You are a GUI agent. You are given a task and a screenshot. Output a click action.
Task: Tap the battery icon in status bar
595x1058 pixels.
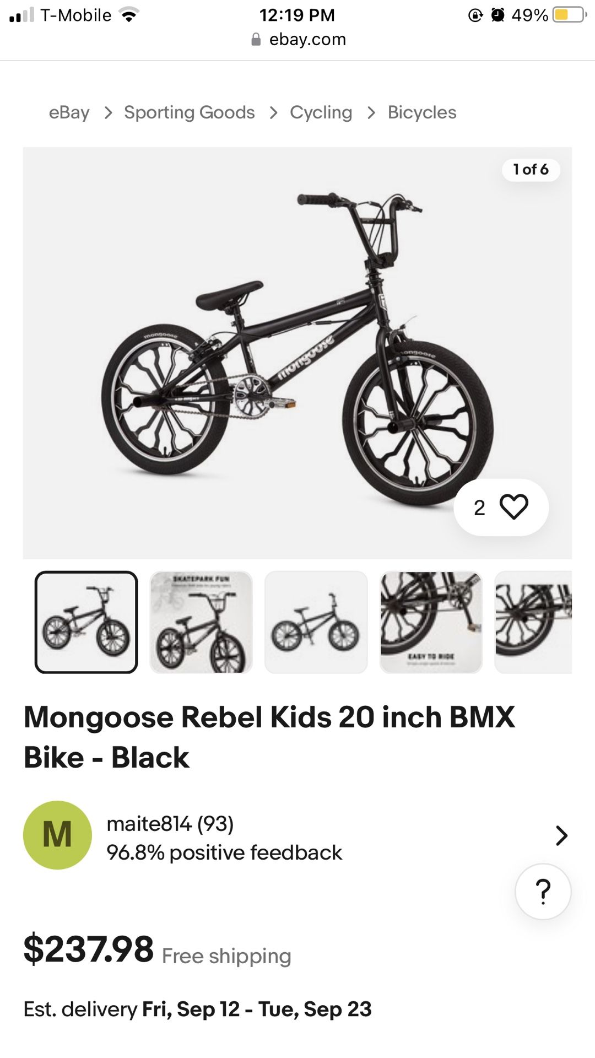[569, 15]
